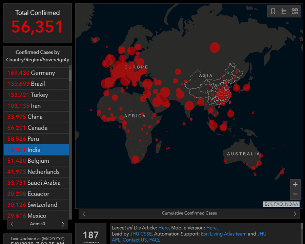Open the map bookmarks icon

273,11
